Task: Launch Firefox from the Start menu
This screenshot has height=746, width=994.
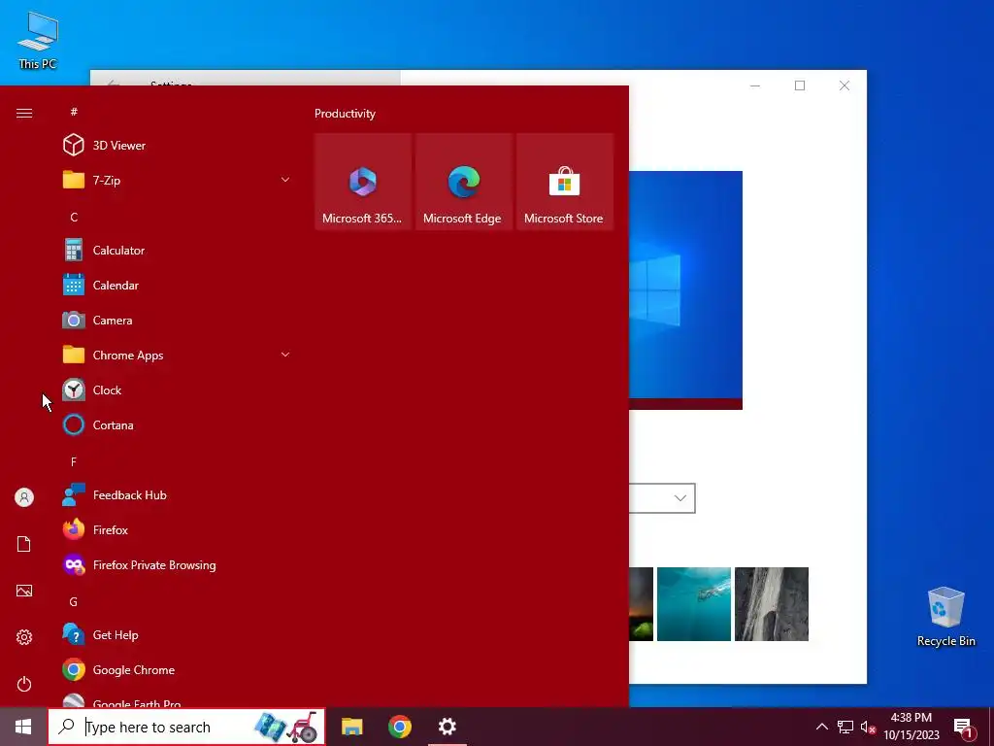Action: (177, 529)
